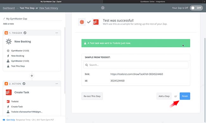
Task: Click the Todoist icon beside Create Task
Action: click(9, 92)
